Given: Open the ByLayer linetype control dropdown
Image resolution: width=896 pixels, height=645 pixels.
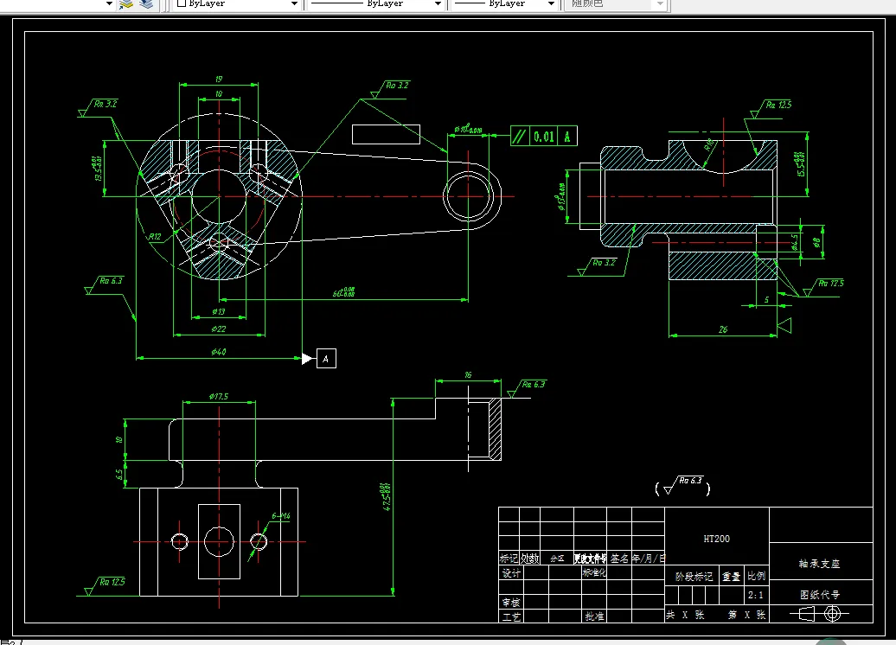Looking at the screenshot, I should point(438,4).
